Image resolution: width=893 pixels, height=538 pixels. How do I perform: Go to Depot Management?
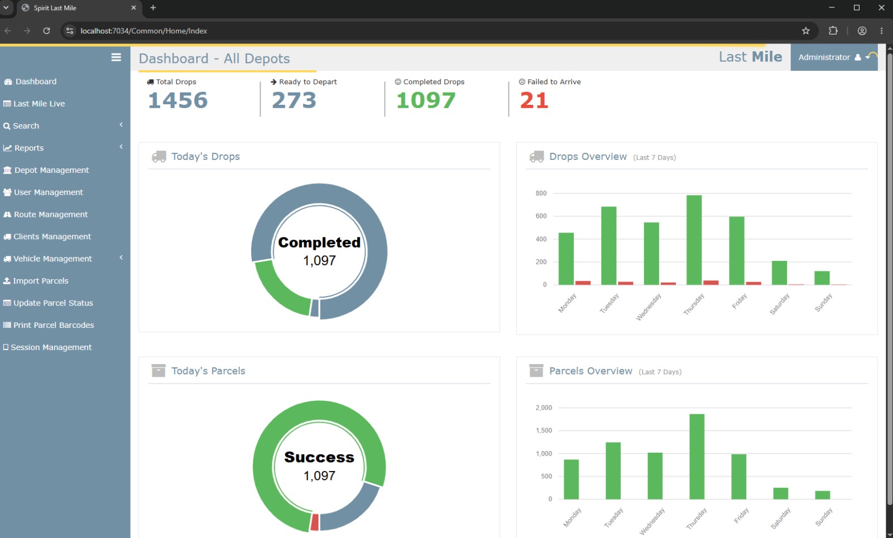point(51,171)
